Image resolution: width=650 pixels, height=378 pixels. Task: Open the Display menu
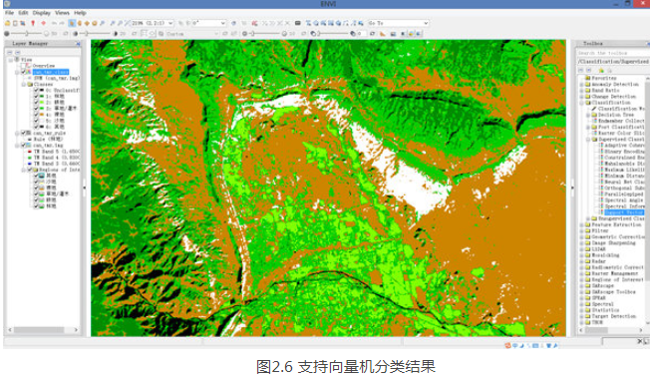(42, 13)
